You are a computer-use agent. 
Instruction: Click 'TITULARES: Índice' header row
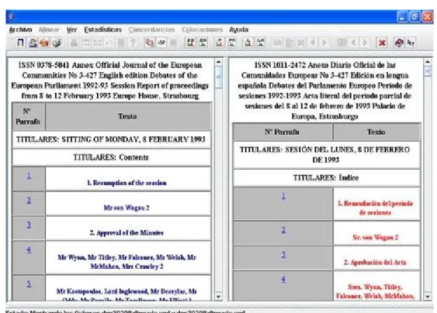click(326, 177)
